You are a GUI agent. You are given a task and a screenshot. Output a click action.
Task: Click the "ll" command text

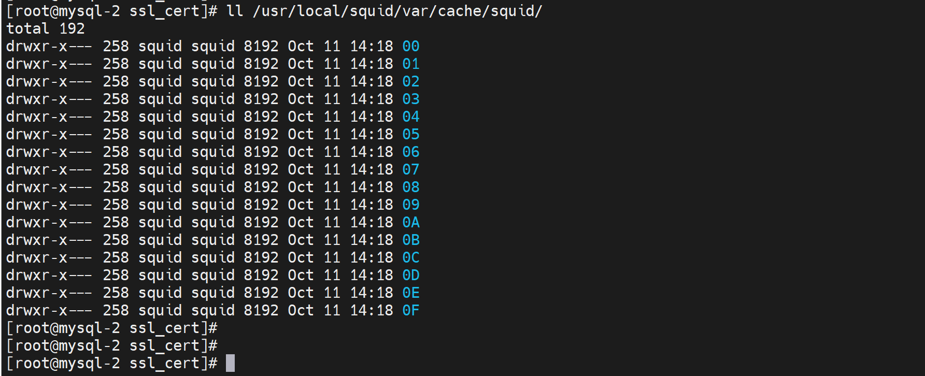pos(235,11)
